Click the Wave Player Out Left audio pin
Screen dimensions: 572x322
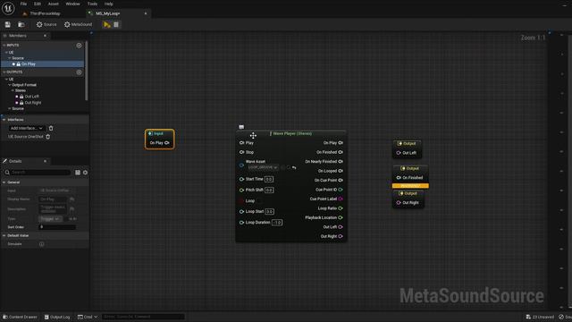click(x=341, y=226)
